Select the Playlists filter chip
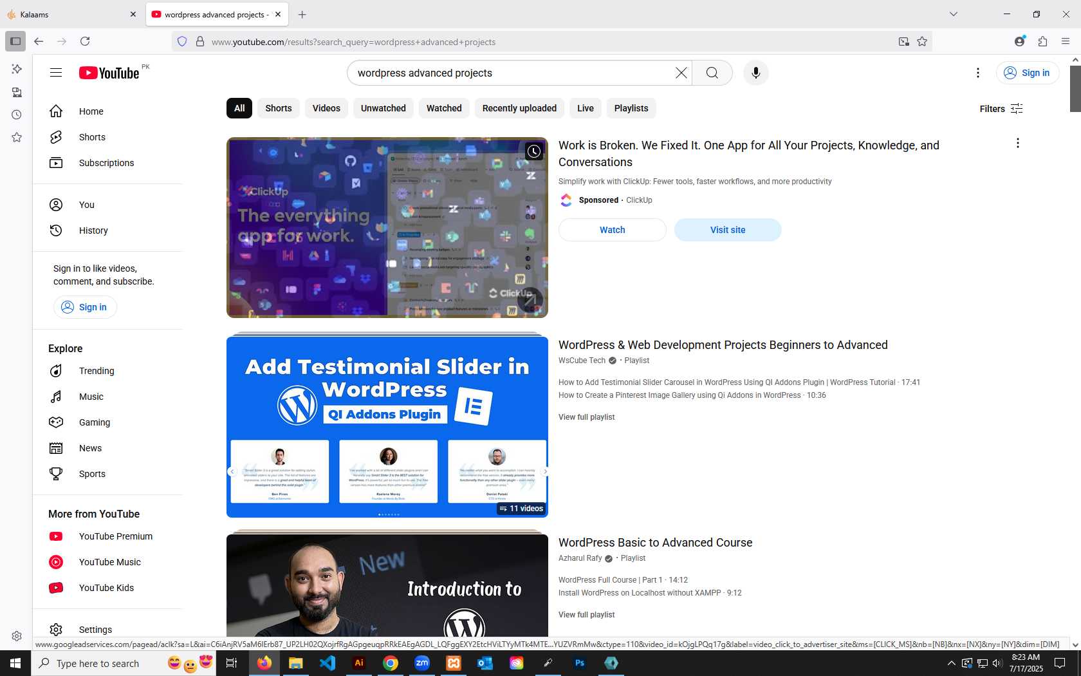 pos(631,108)
